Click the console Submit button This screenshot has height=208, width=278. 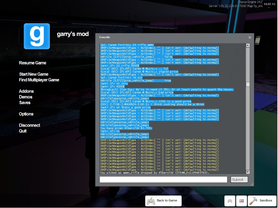click(x=239, y=180)
